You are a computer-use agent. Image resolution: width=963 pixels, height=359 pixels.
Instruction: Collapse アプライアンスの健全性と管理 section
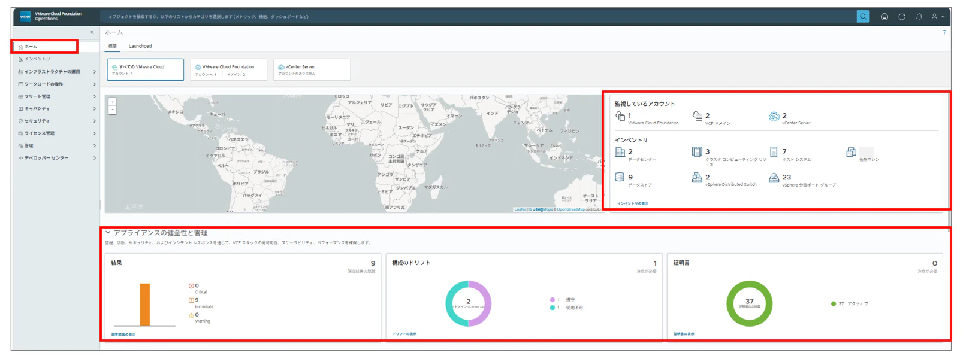tap(108, 233)
